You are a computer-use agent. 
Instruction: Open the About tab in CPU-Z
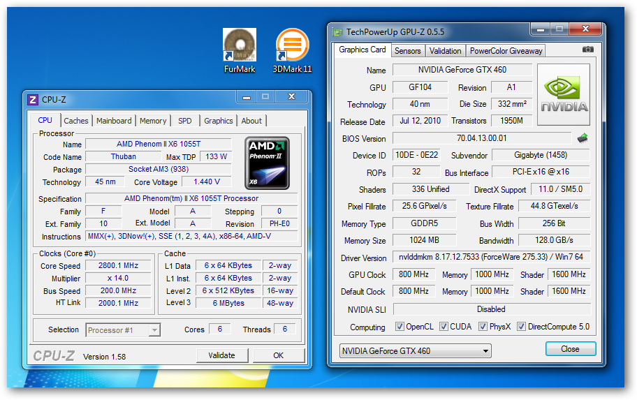coord(251,121)
